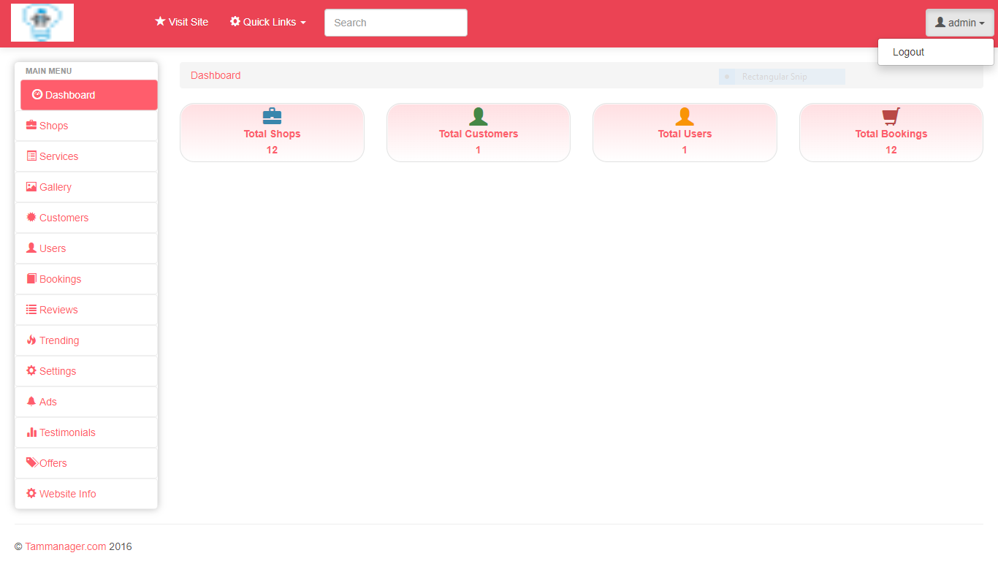Click the orange user icon above Total Users
The height and width of the screenshot is (561, 998).
click(685, 116)
